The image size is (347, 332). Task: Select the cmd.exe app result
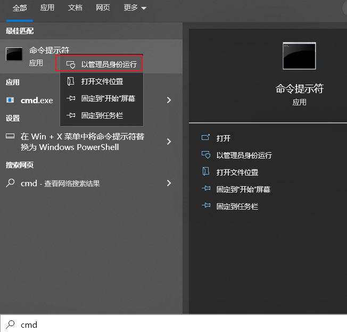pos(37,101)
